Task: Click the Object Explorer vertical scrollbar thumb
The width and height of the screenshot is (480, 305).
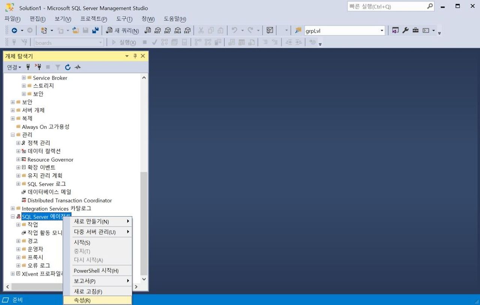Action: [x=144, y=223]
